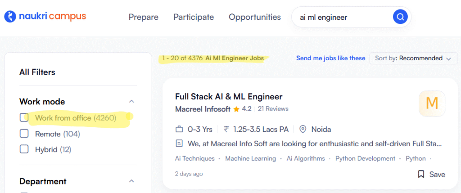
Task: Enable the Work from office checkbox
Action: pos(24,117)
